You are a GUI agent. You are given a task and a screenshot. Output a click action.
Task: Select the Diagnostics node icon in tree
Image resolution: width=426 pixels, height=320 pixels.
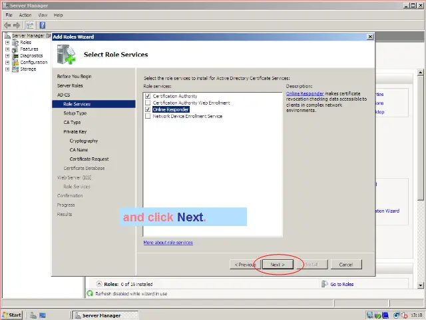[x=15, y=56]
